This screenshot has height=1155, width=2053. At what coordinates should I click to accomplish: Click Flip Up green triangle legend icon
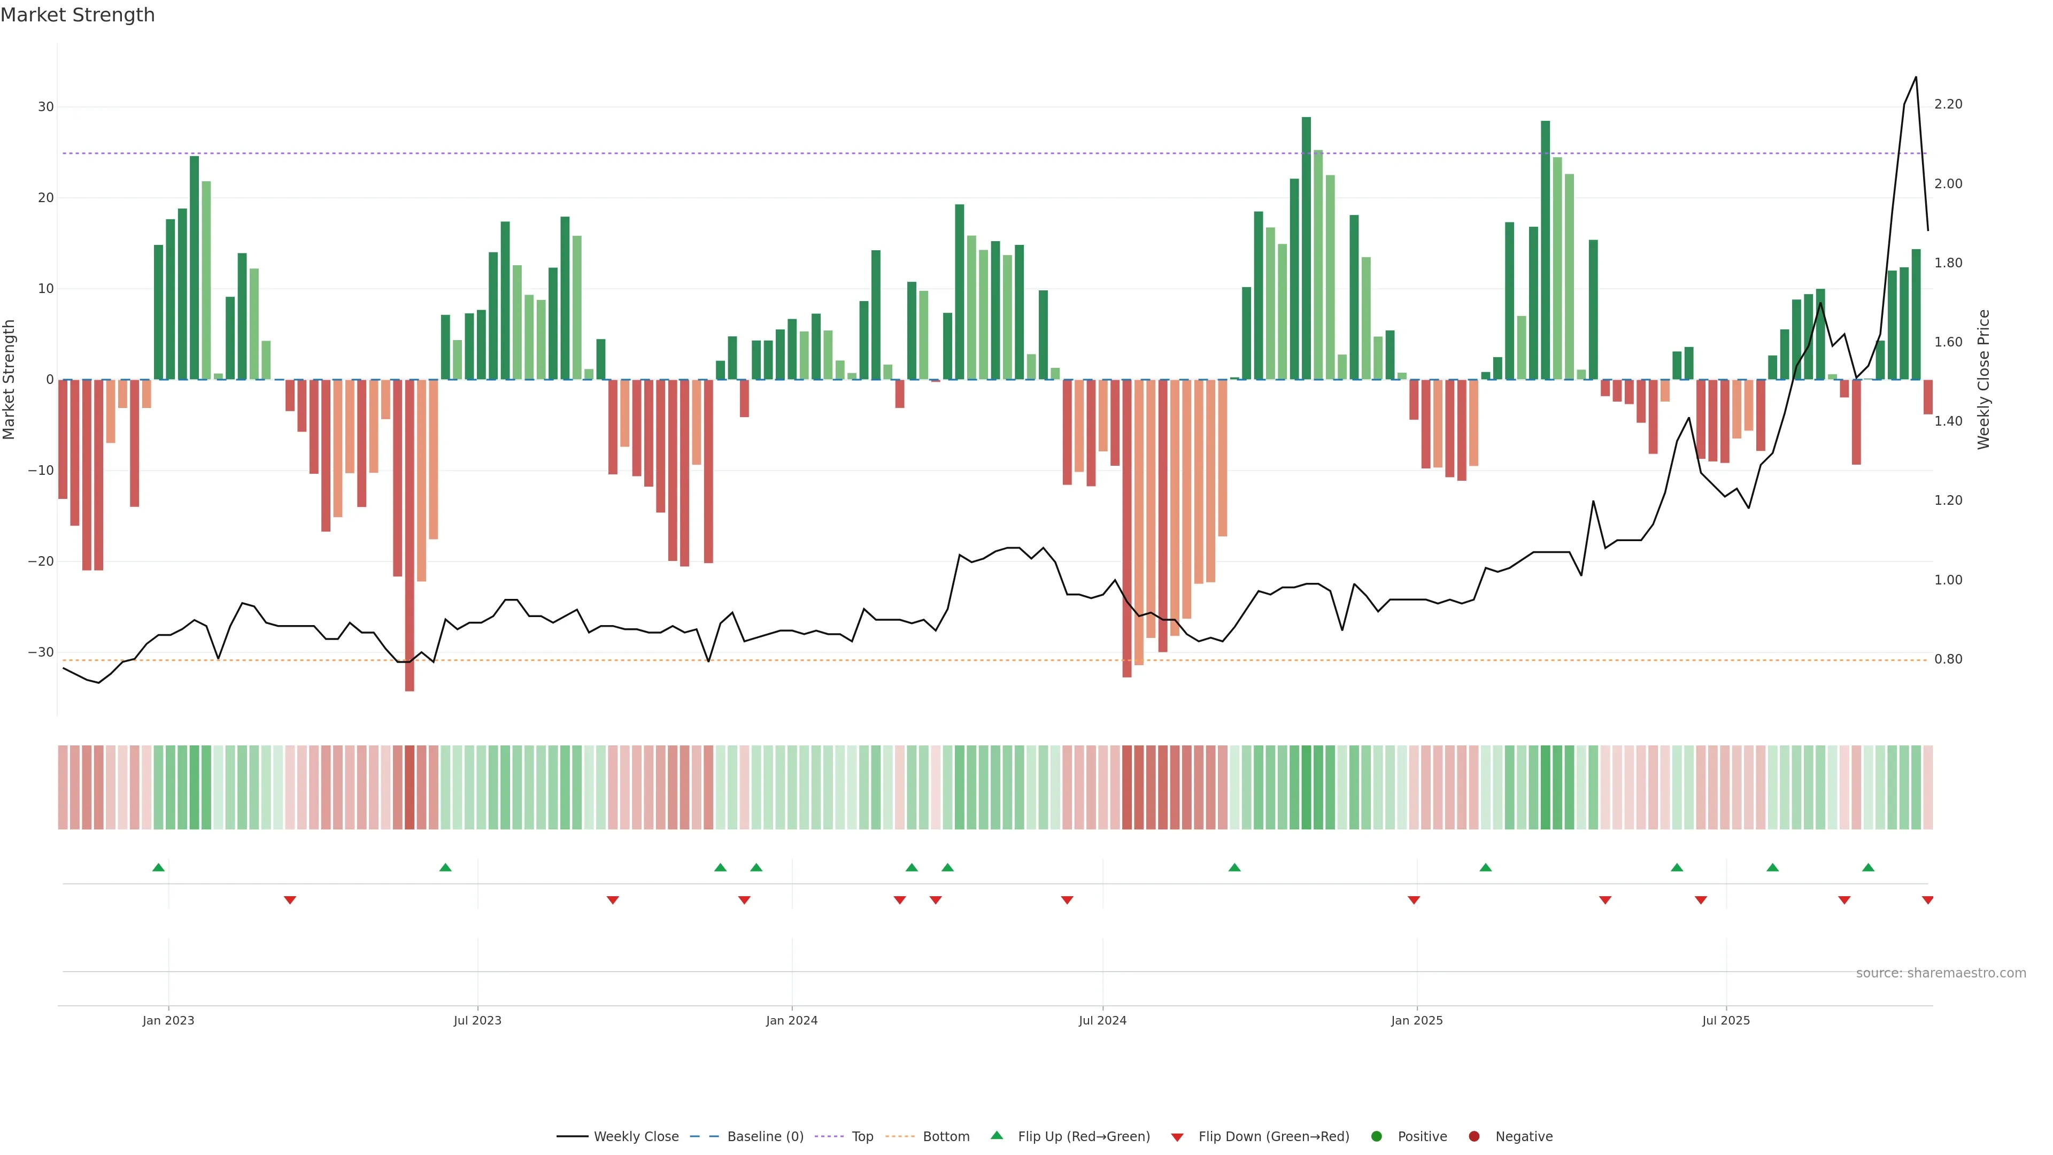(996, 1136)
